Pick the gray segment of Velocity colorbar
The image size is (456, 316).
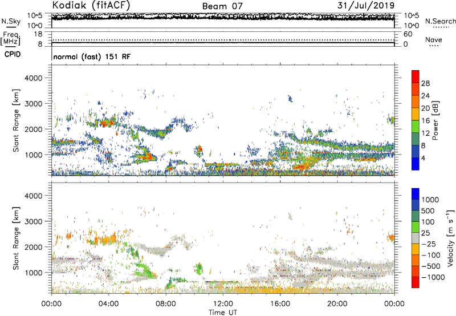[x=416, y=238]
